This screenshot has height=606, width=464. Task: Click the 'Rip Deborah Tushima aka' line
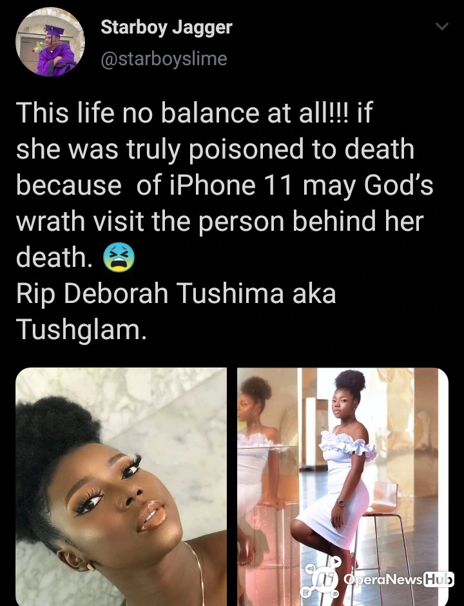176,294
